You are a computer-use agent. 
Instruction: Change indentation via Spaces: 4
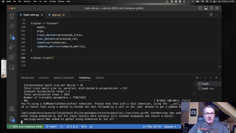170,126
